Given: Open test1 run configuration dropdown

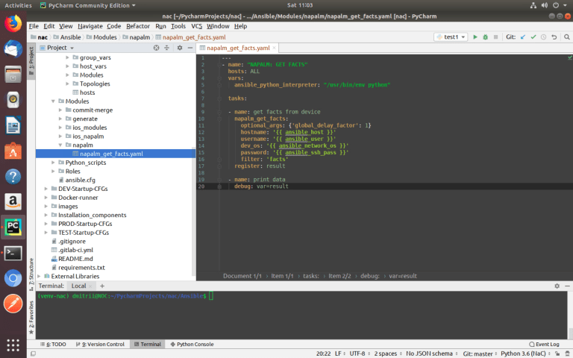Looking at the screenshot, I should click(451, 37).
